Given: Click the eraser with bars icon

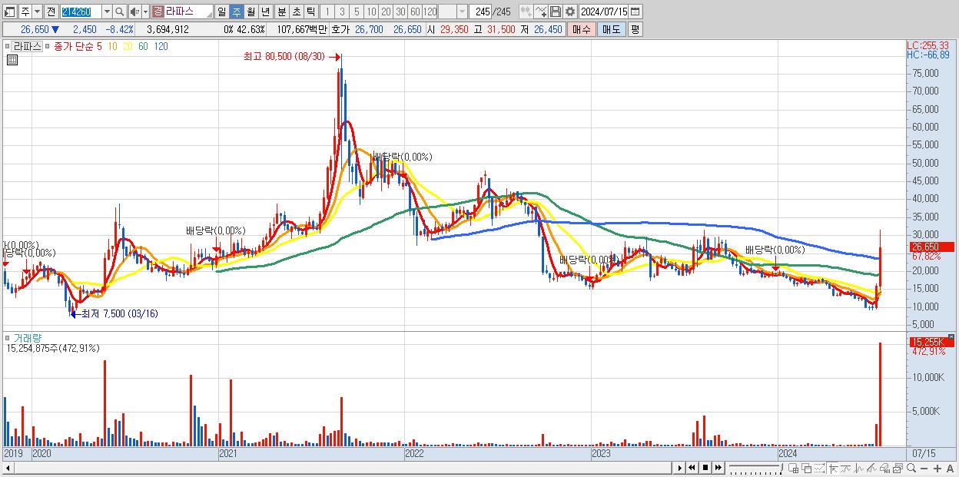Looking at the screenshot, I should 884,468.
